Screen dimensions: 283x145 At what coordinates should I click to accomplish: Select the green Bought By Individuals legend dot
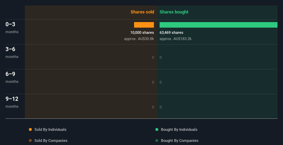pos(157,129)
